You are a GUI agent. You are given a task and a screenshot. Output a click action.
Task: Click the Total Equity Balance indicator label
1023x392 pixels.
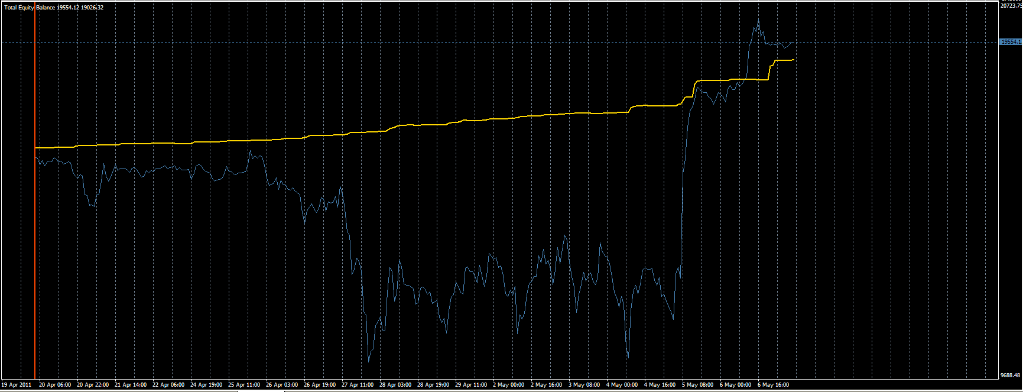tap(54, 8)
